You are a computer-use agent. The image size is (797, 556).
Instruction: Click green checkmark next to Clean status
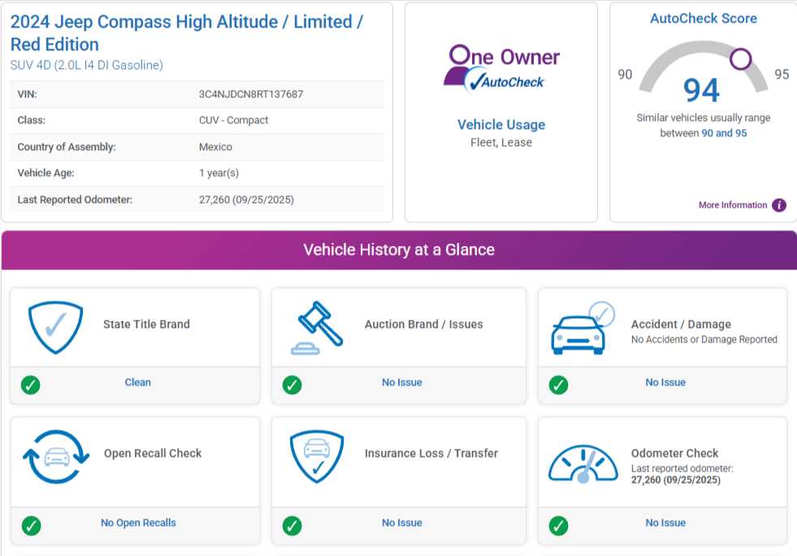pyautogui.click(x=31, y=385)
